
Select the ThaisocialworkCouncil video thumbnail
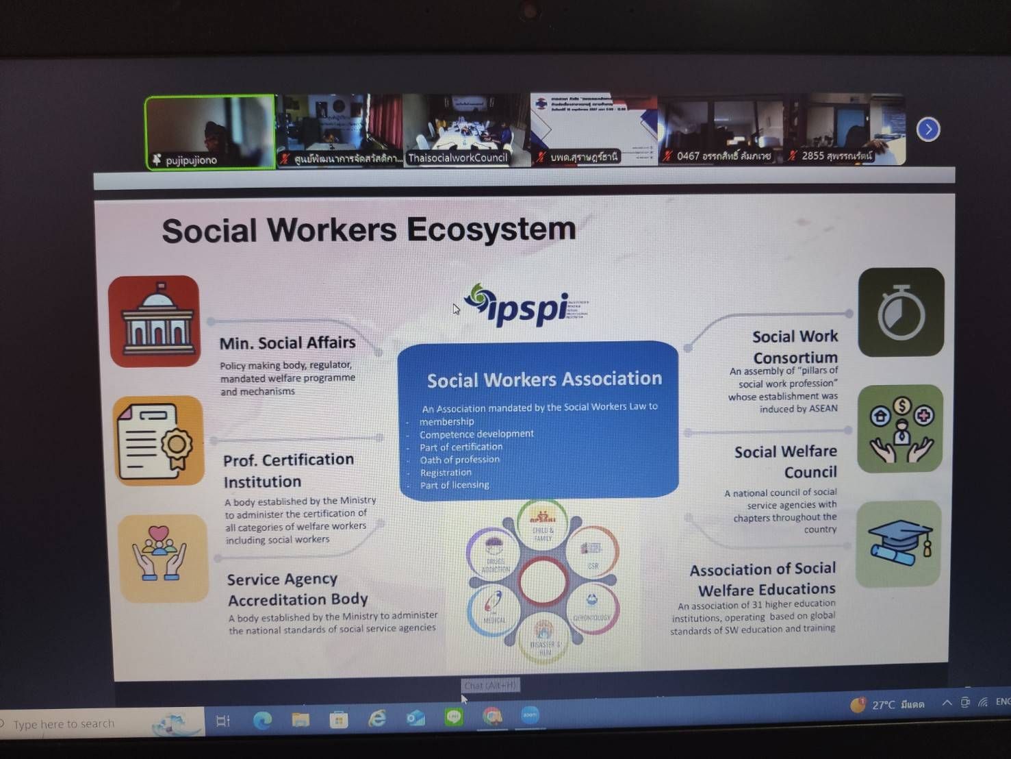click(466, 130)
